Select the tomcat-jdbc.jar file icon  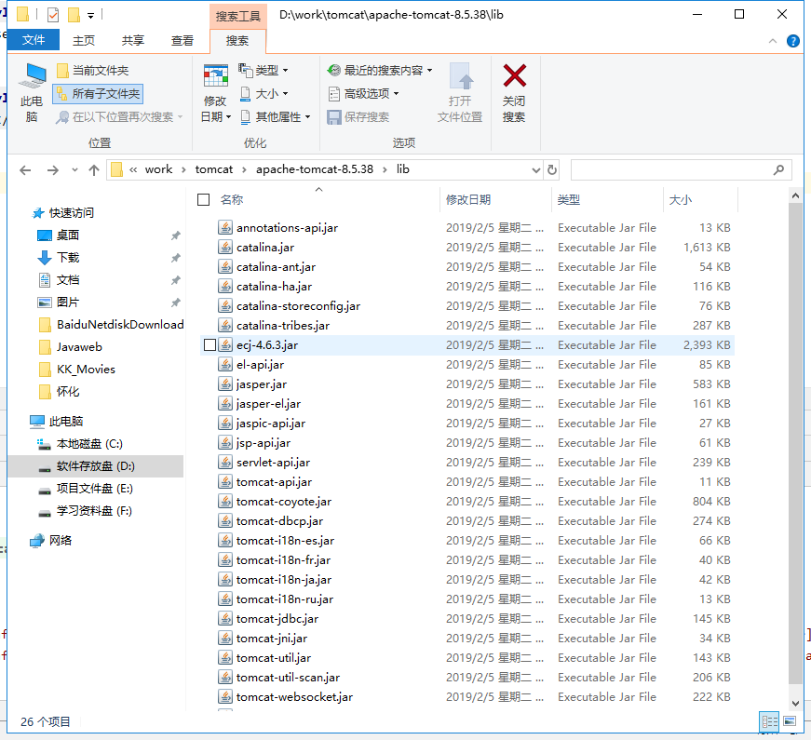point(225,618)
